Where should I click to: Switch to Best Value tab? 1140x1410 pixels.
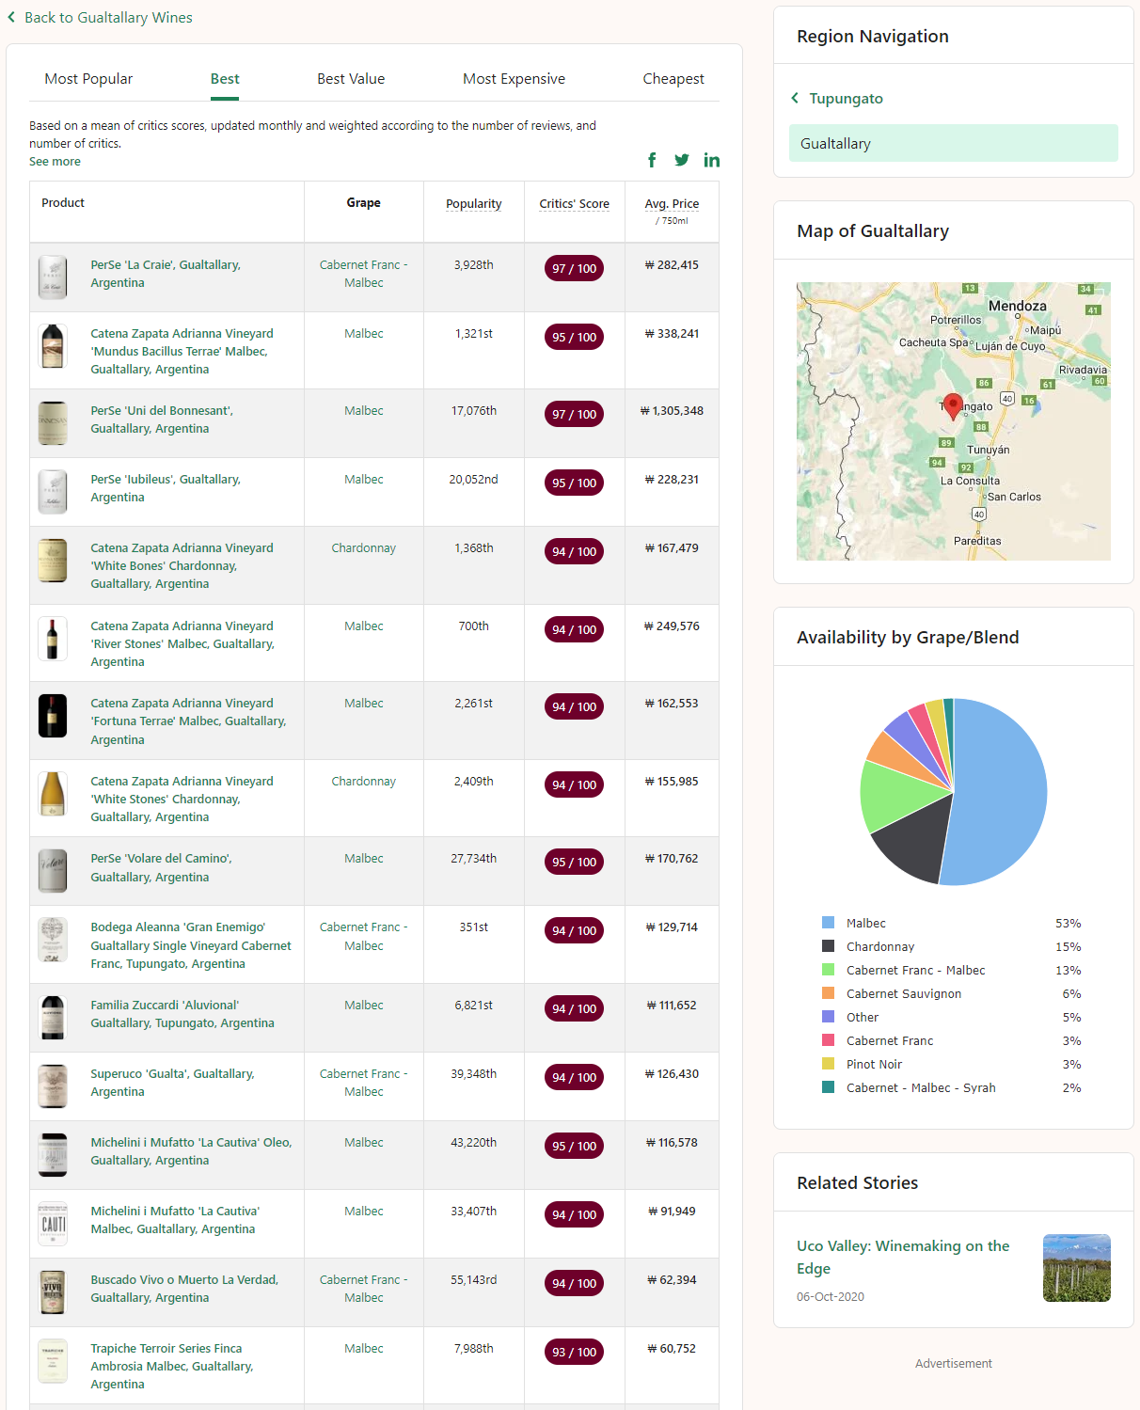[x=351, y=79]
